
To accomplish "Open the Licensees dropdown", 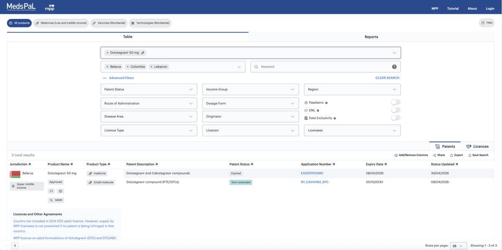I will tap(352, 130).
